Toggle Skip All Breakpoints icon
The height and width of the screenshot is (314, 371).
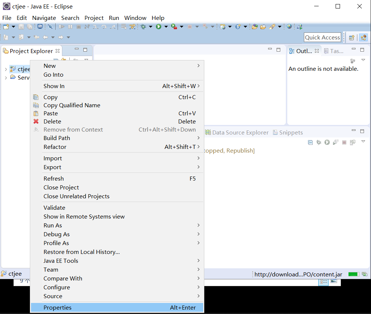pos(50,27)
